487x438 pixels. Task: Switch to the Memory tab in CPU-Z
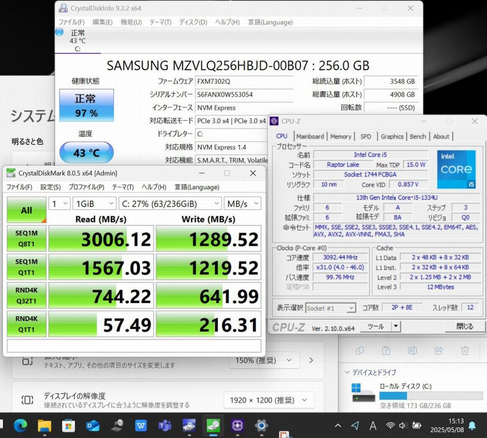340,136
